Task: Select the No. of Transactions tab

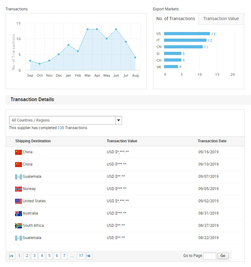Action: [176, 19]
